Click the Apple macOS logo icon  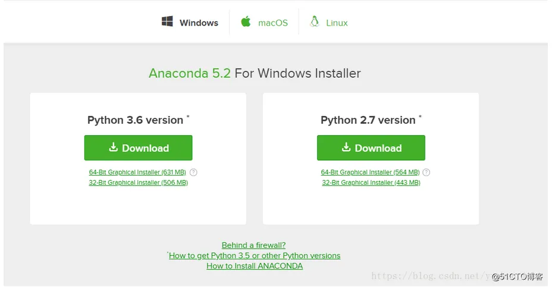246,22
